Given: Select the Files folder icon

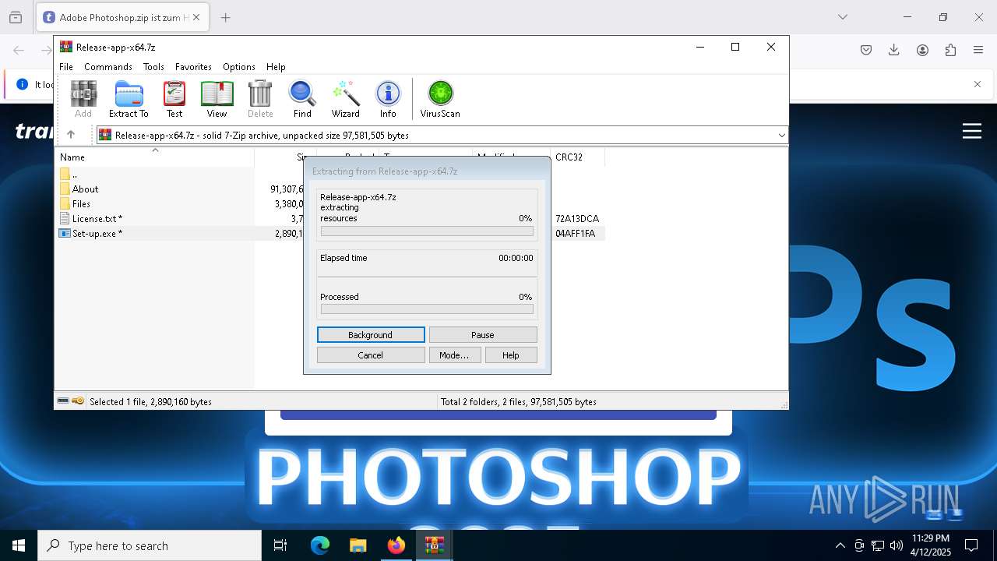Looking at the screenshot, I should point(65,204).
